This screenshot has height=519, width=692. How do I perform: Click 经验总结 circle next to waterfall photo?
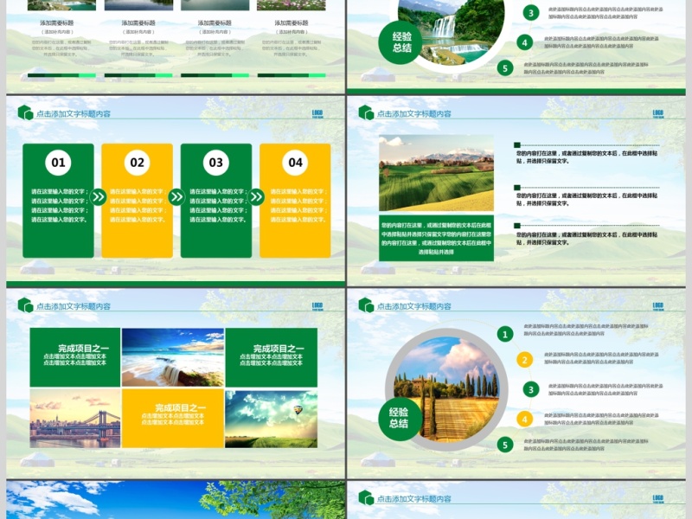tap(401, 42)
